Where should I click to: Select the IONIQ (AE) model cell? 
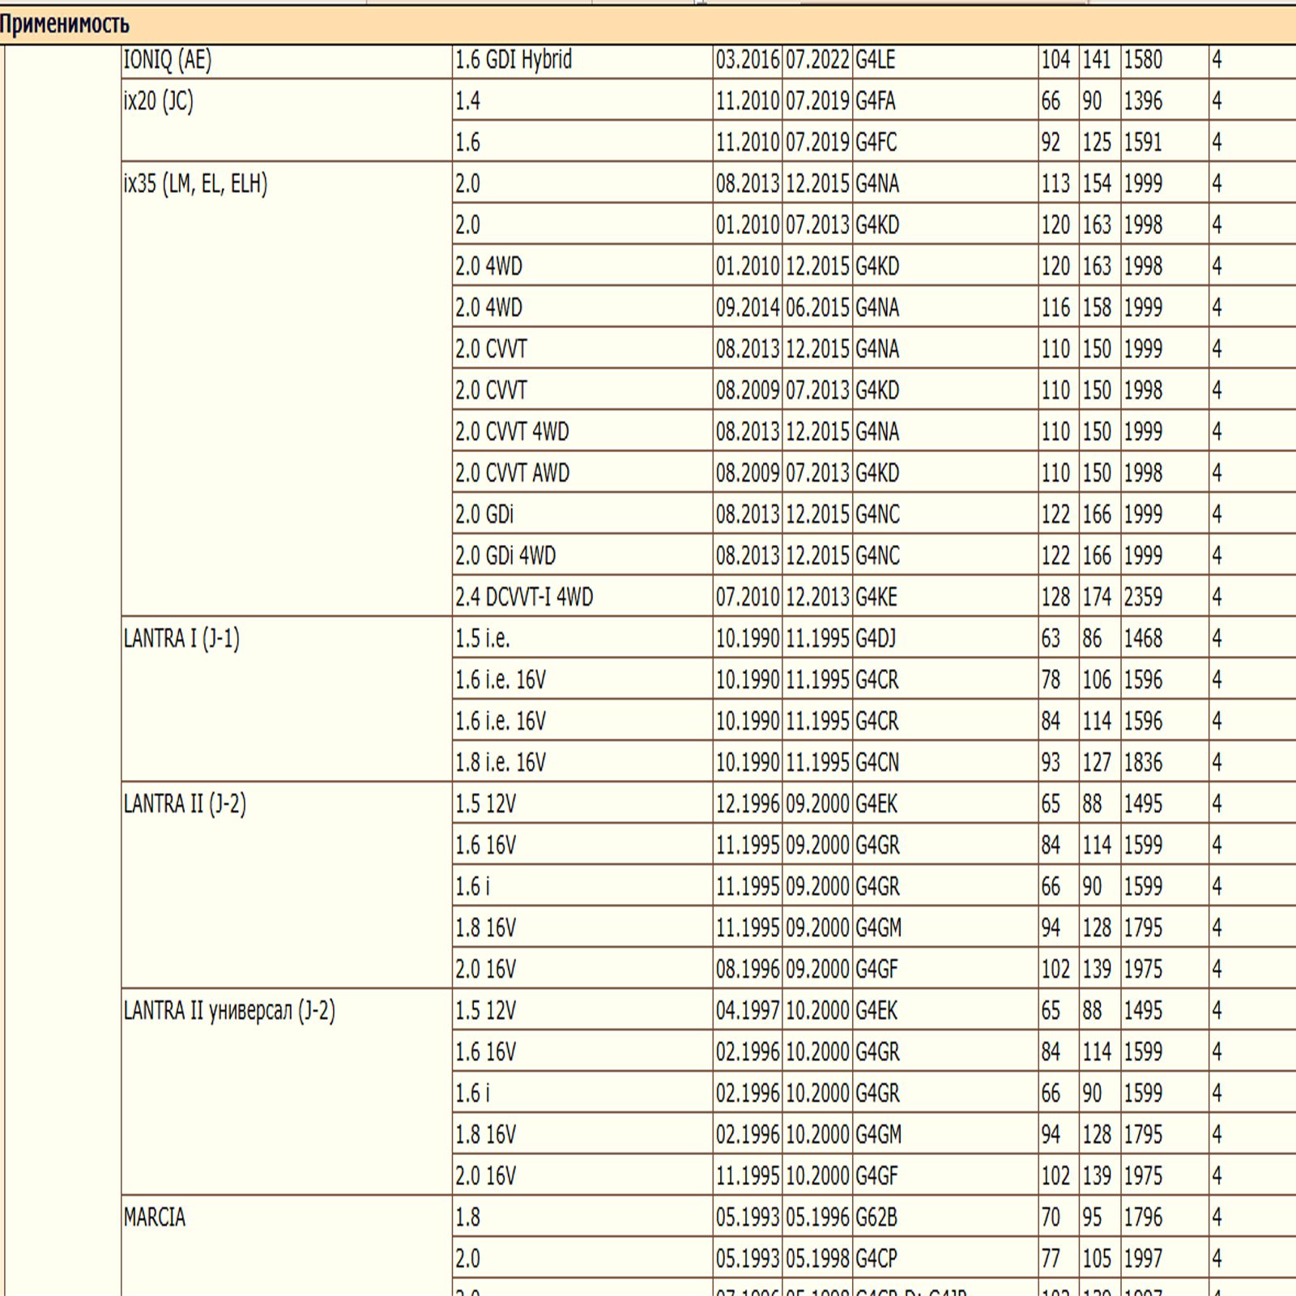click(x=168, y=60)
